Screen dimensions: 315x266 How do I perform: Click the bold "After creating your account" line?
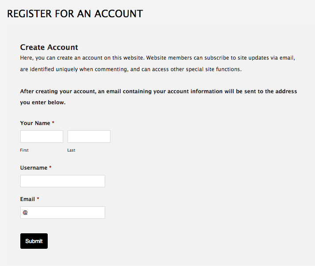[159, 91]
